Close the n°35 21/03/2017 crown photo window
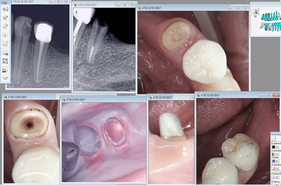Viewport: 281px width, 186px height. pyautogui.click(x=276, y=95)
